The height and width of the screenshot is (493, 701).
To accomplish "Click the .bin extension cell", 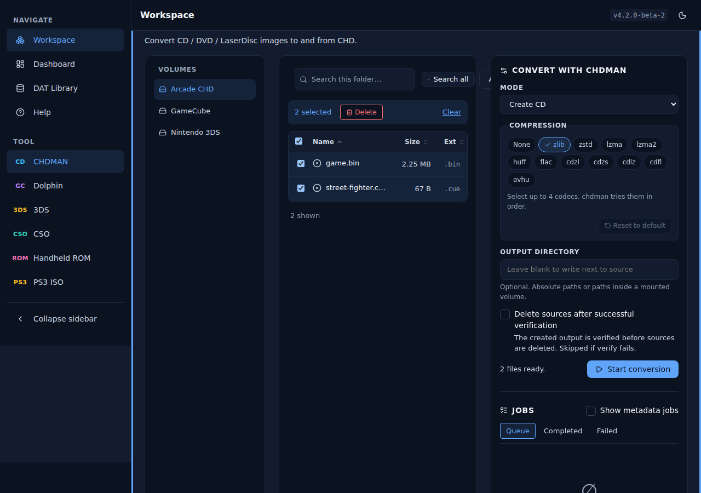I will [452, 164].
